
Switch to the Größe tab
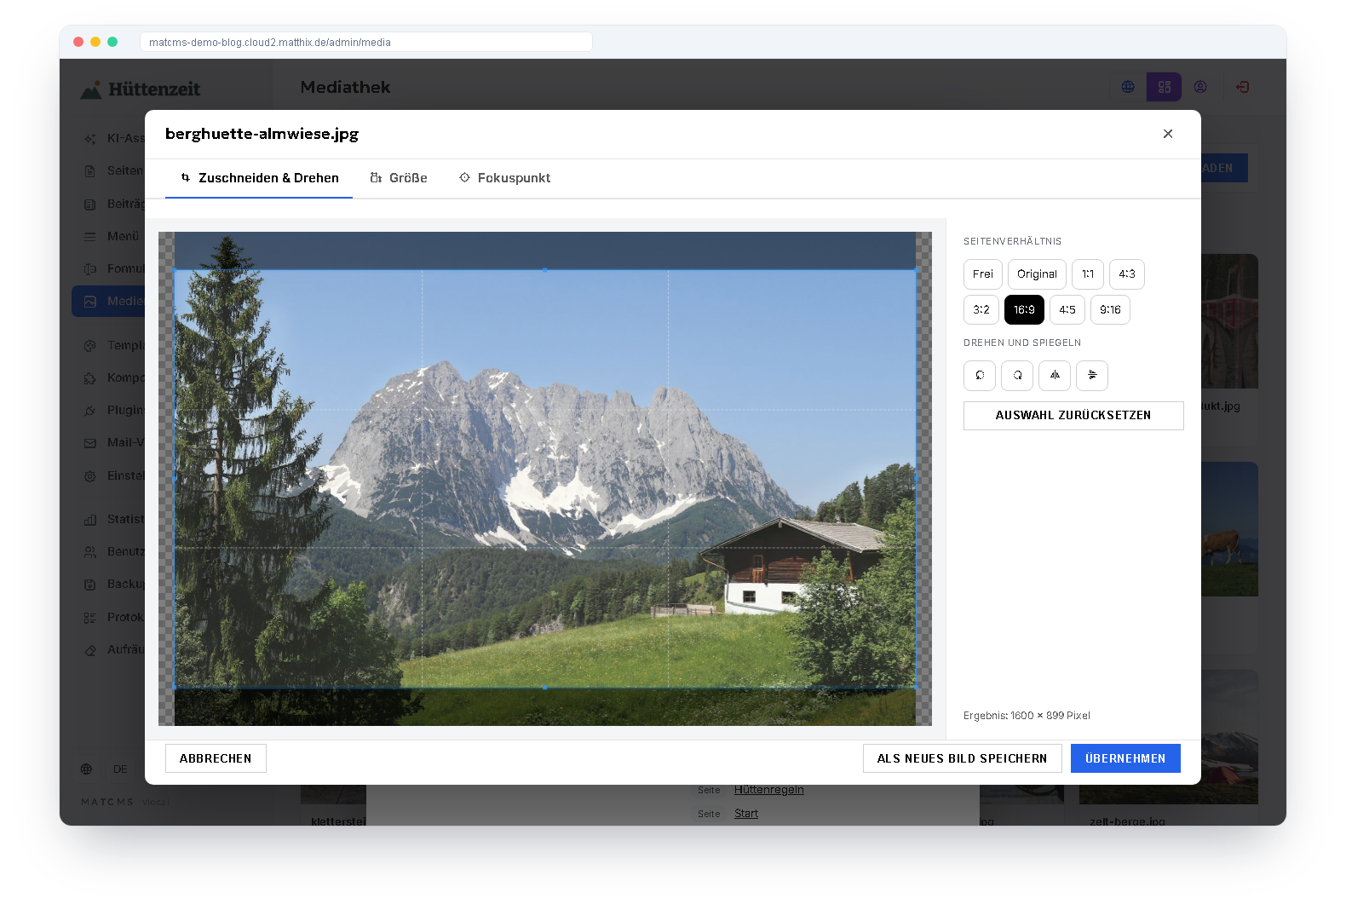tap(399, 178)
